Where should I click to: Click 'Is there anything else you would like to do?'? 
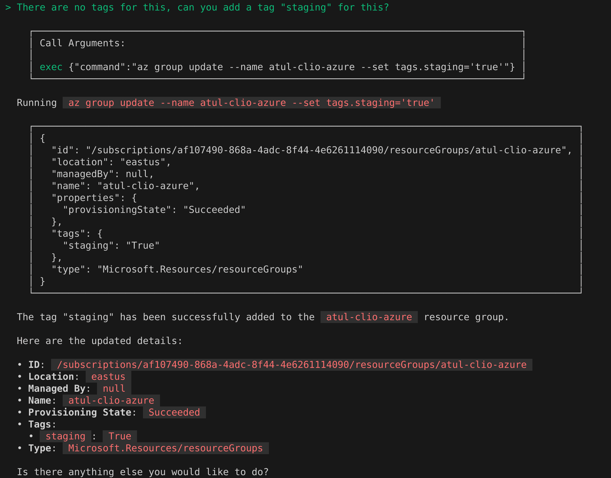click(x=143, y=472)
